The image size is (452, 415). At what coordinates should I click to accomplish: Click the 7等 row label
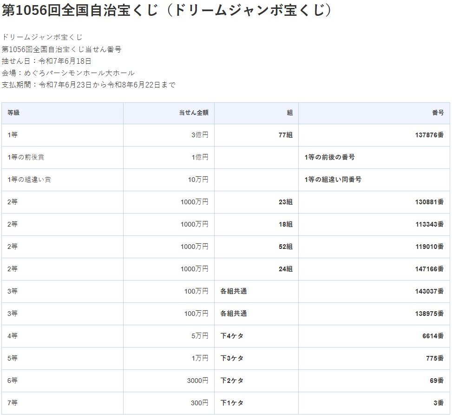pos(13,402)
